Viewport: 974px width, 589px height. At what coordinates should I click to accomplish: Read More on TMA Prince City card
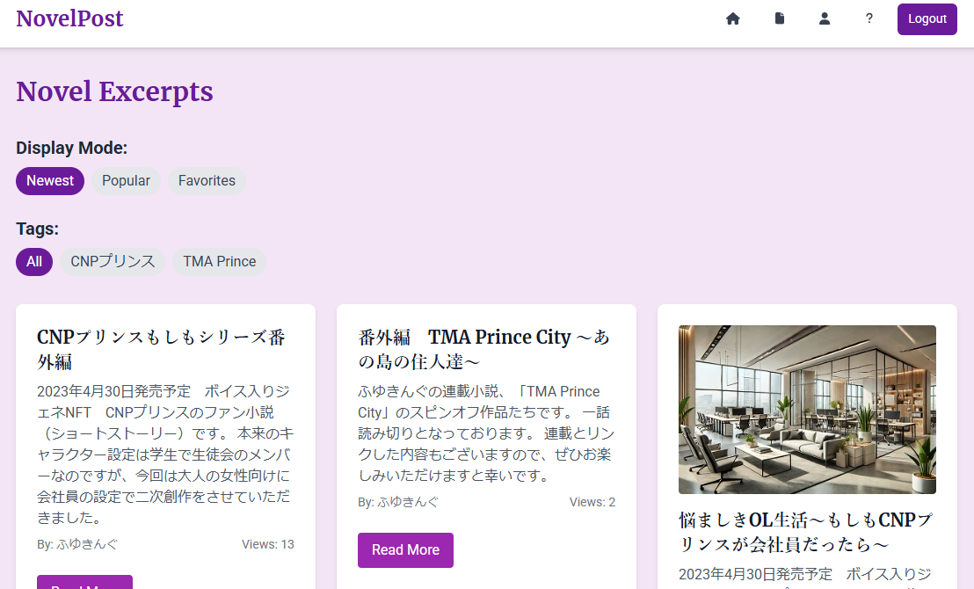tap(405, 549)
